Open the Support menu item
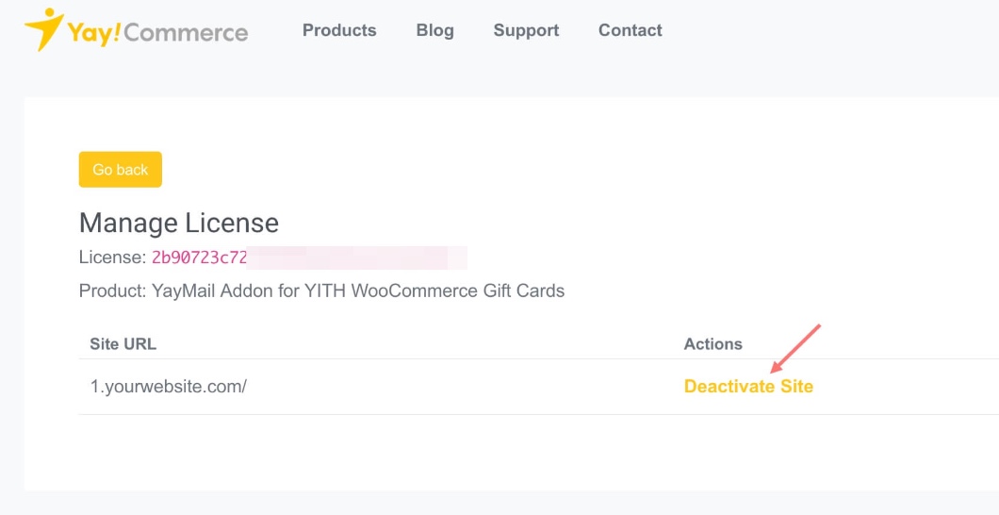This screenshot has height=515, width=999. click(x=526, y=30)
